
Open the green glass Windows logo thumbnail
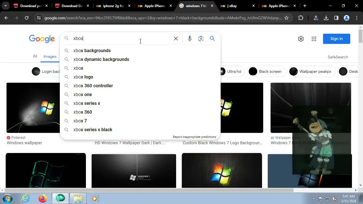pyautogui.click(x=46, y=170)
